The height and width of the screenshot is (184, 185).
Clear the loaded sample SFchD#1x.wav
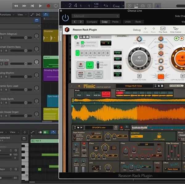click(116, 127)
